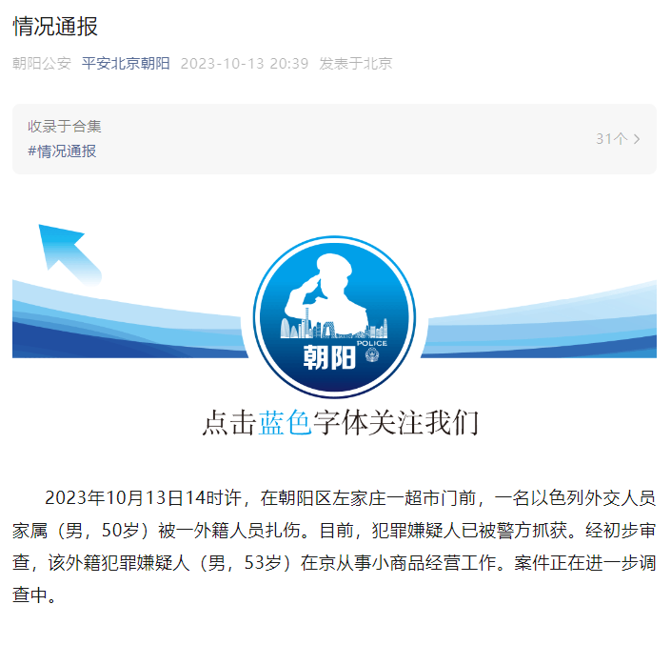This screenshot has height=645, width=671.
Task: Open the 收录于合集 collection box
Action: [x=333, y=139]
